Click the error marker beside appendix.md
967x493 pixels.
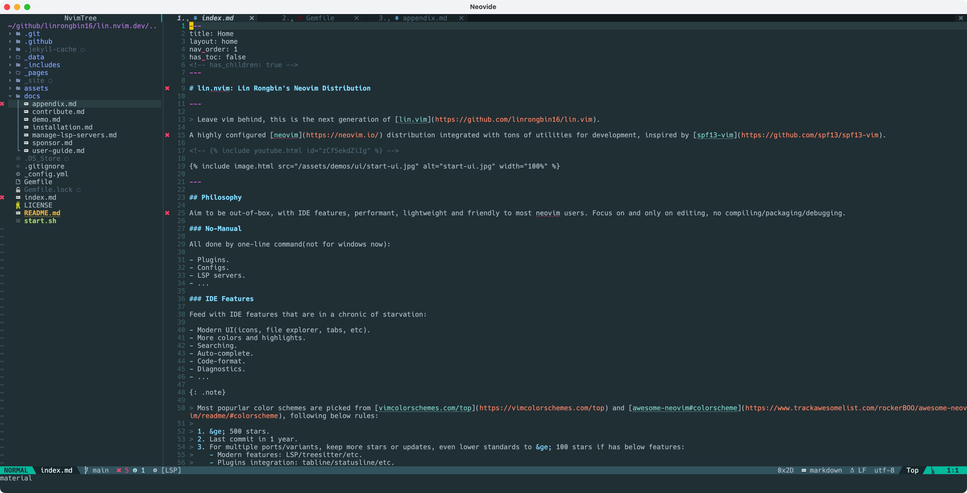2,104
